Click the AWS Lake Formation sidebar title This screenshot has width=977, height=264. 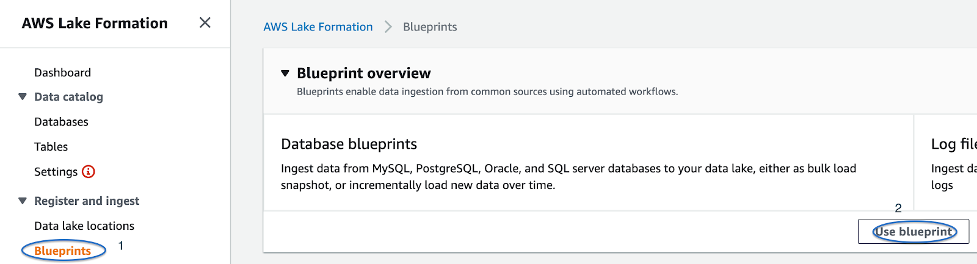(x=95, y=23)
